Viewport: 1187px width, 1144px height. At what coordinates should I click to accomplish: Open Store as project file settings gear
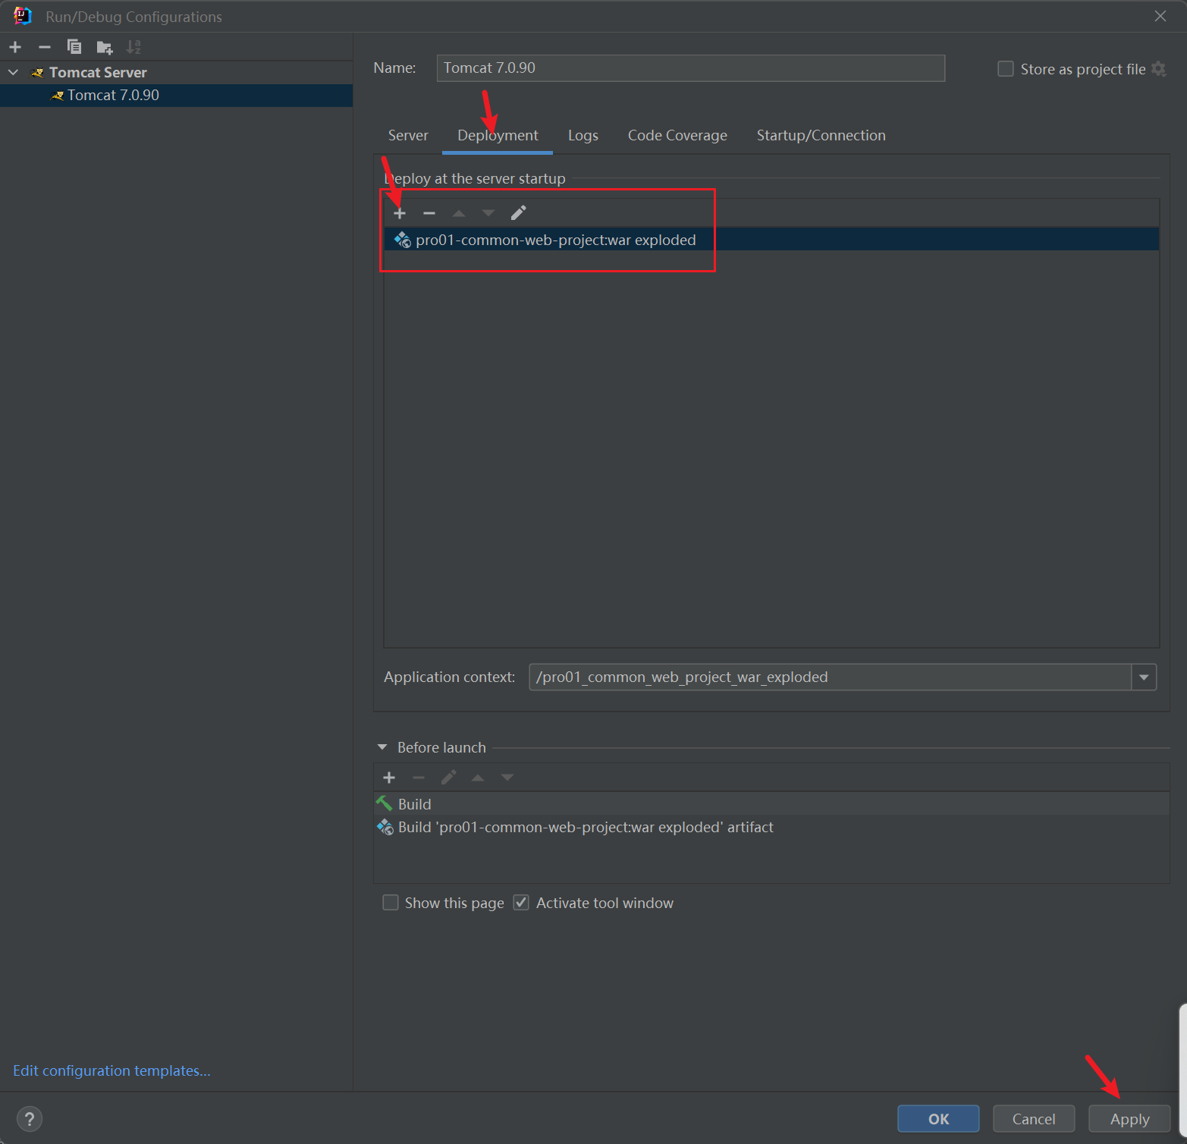(1158, 69)
